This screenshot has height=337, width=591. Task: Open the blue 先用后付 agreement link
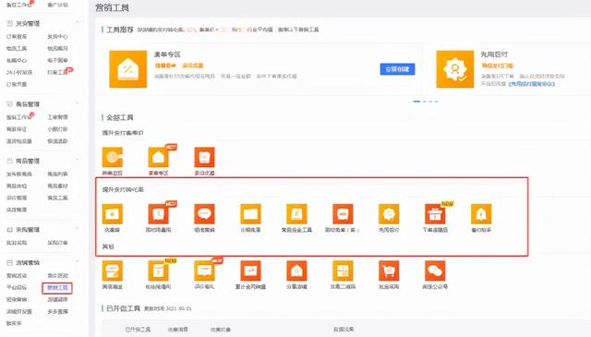(532, 84)
